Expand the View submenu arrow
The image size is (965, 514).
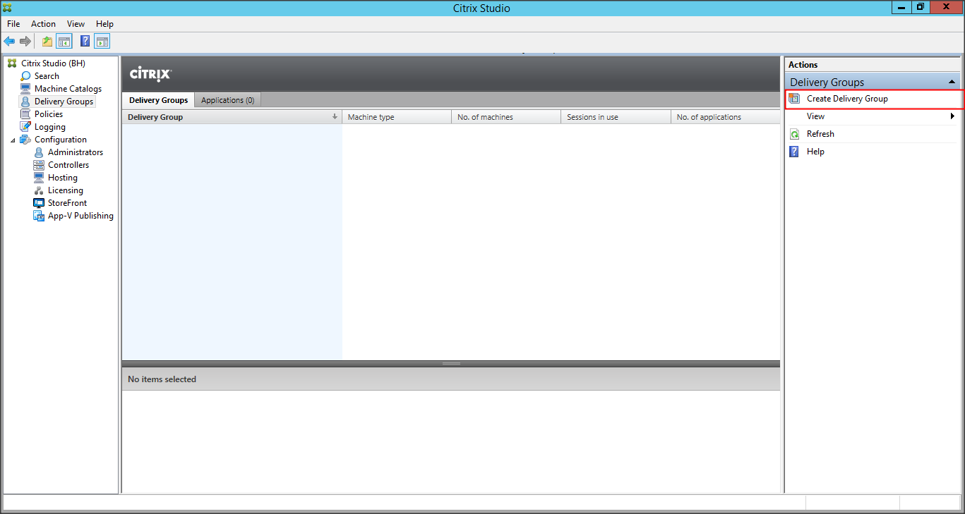point(952,116)
